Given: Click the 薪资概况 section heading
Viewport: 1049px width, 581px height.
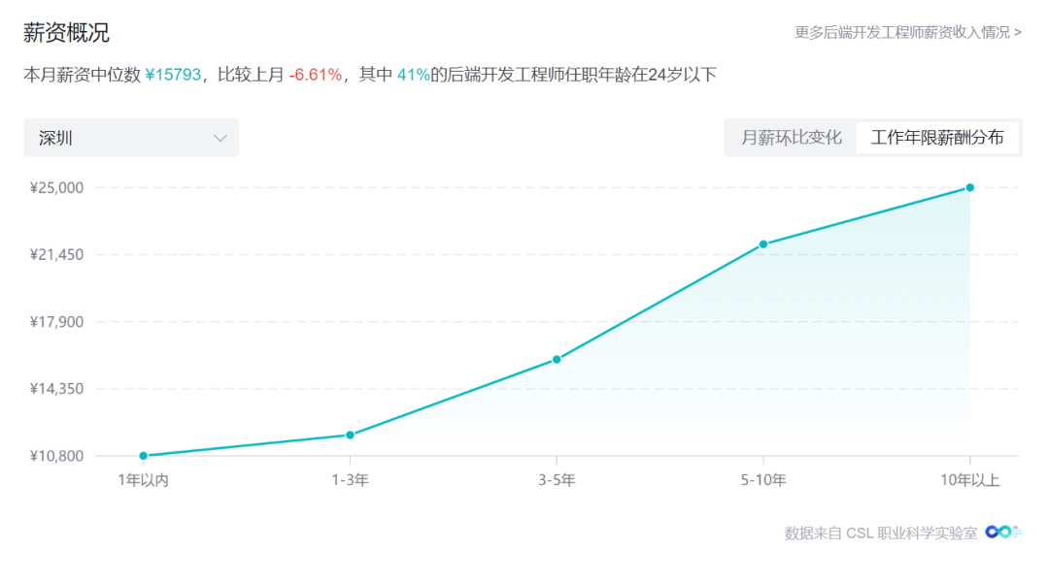Looking at the screenshot, I should pos(66,33).
